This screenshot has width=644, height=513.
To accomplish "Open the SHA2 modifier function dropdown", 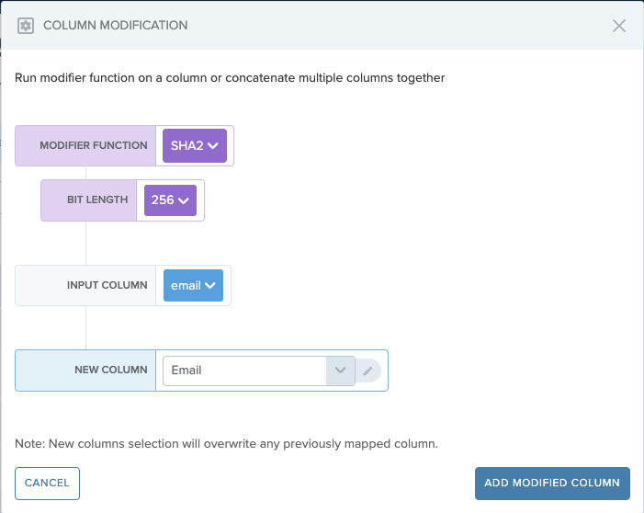I will (194, 145).
